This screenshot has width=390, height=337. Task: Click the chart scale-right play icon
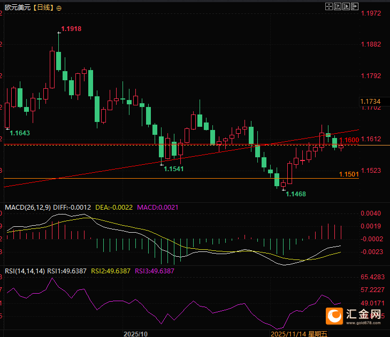click(346, 6)
